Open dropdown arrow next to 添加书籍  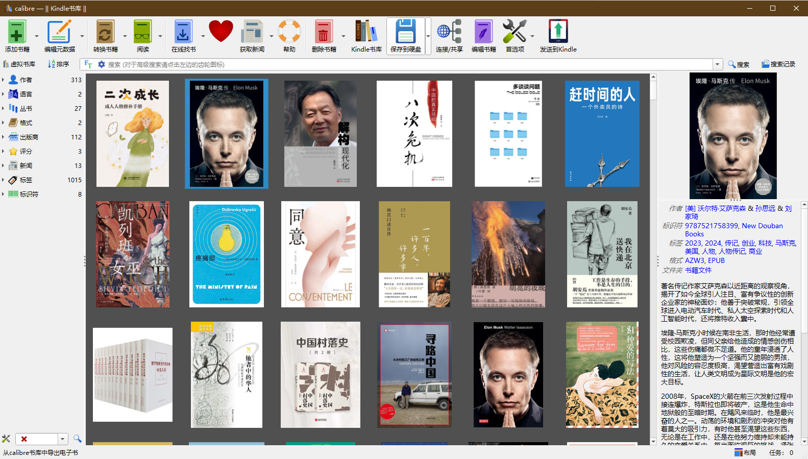point(37,36)
